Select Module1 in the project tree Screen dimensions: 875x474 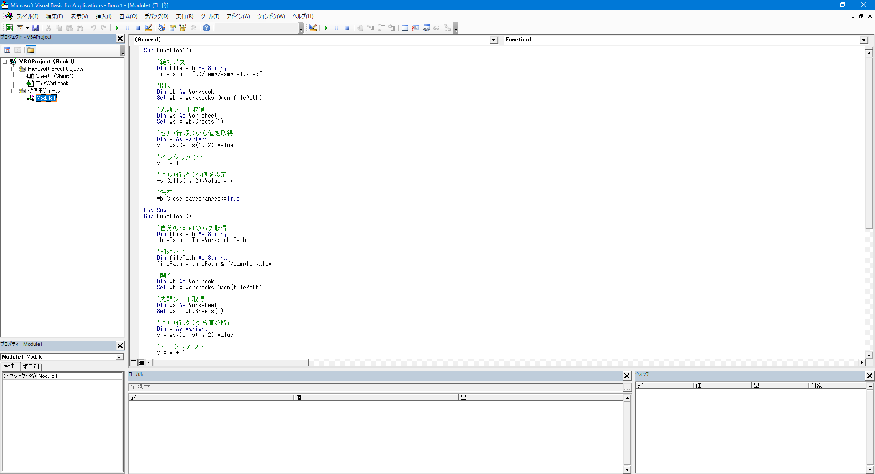coord(46,98)
